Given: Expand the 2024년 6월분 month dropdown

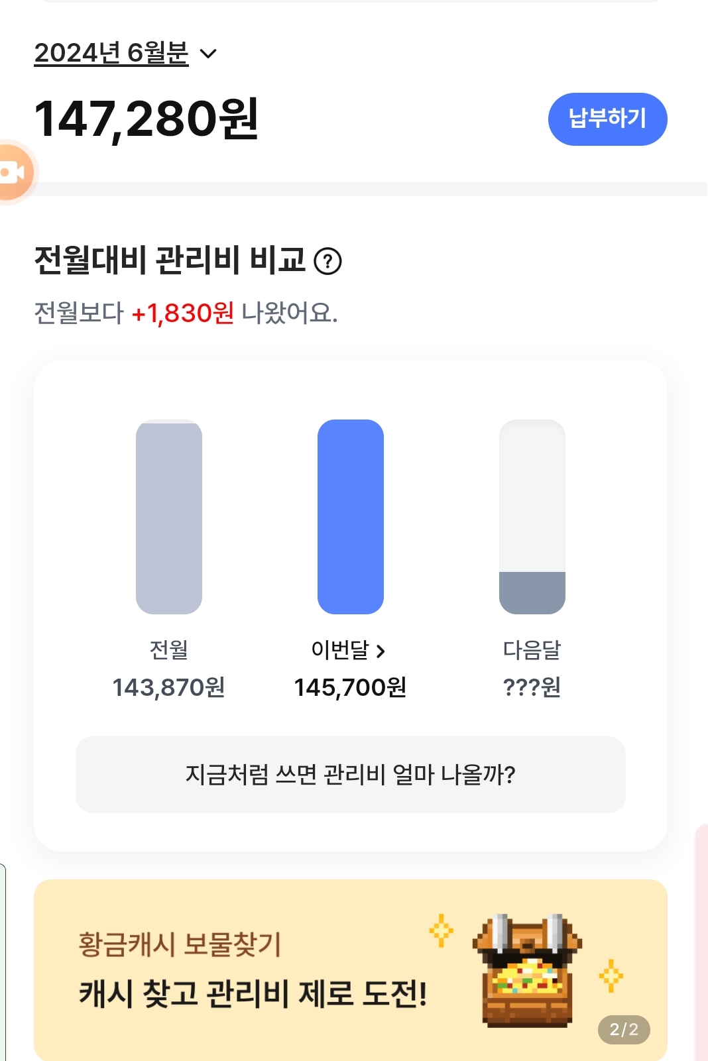Looking at the screenshot, I should pos(111,53).
